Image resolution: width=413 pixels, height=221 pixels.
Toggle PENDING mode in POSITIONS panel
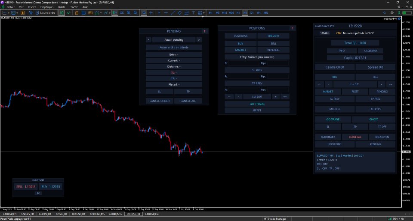pyautogui.click(x=274, y=50)
